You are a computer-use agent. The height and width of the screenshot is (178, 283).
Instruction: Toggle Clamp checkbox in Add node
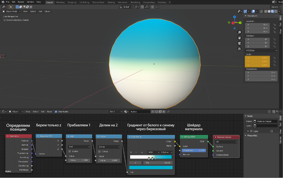tap(70, 151)
